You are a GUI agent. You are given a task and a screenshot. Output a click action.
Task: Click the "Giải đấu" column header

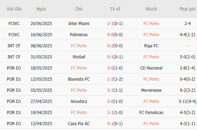(x=14, y=9)
